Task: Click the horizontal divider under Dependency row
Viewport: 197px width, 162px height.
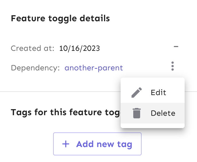Action: [x=57, y=91]
